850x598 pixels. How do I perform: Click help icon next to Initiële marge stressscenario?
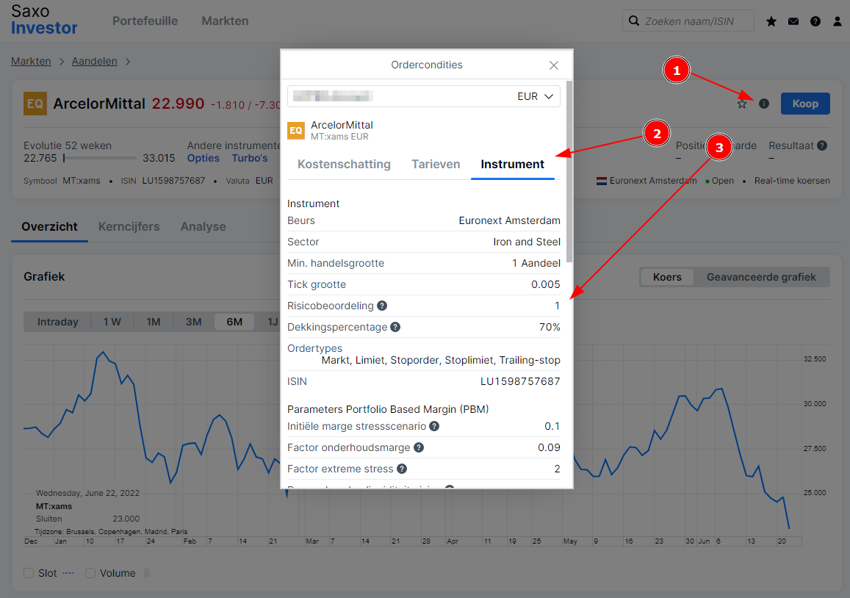click(x=434, y=426)
